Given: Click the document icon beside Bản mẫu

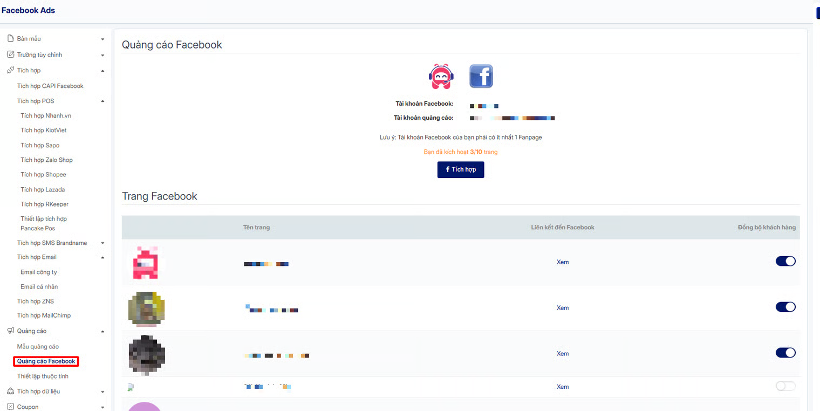Looking at the screenshot, I should [x=10, y=38].
